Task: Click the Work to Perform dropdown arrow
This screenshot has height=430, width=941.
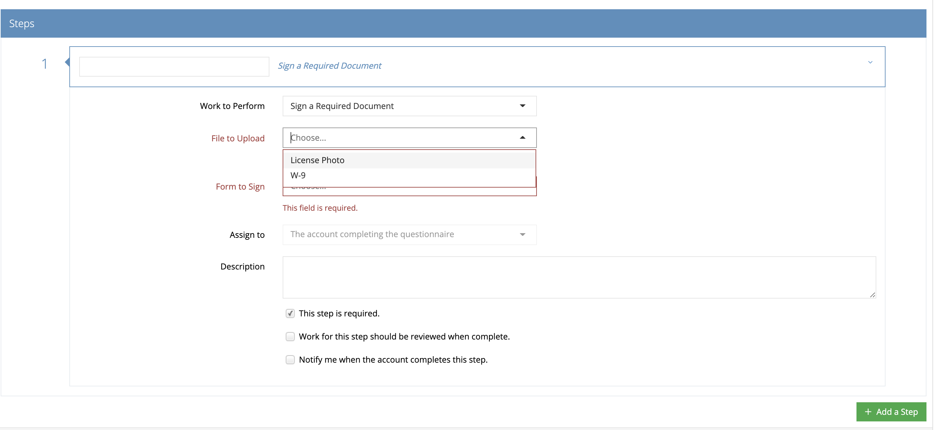Action: pyautogui.click(x=522, y=106)
